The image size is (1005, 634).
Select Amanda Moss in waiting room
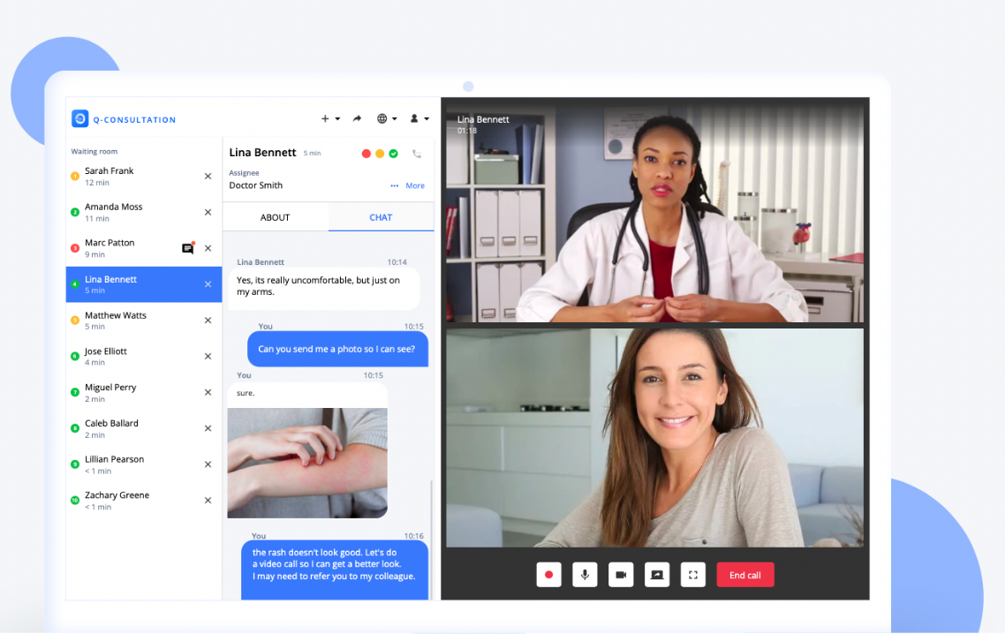pyautogui.click(x=144, y=212)
